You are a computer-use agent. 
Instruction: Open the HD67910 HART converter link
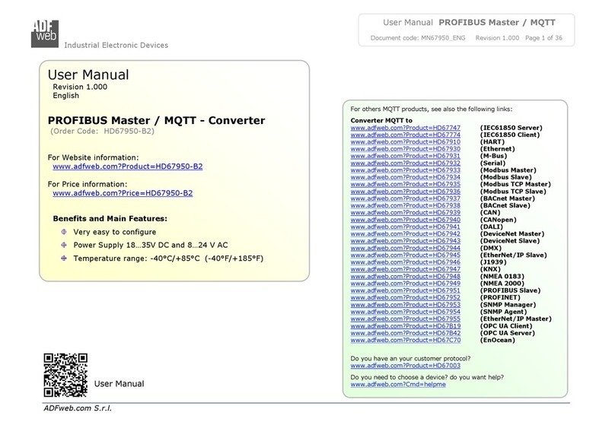pos(406,142)
